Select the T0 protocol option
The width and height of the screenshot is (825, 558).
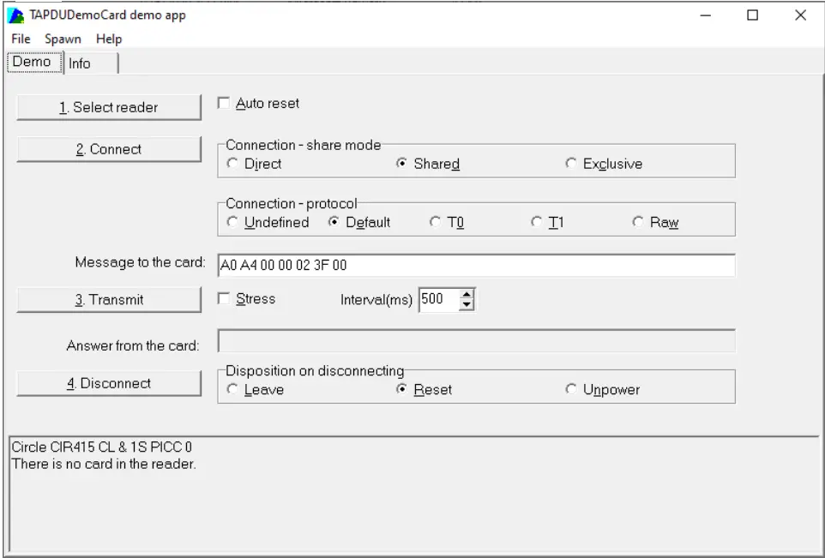[435, 222]
